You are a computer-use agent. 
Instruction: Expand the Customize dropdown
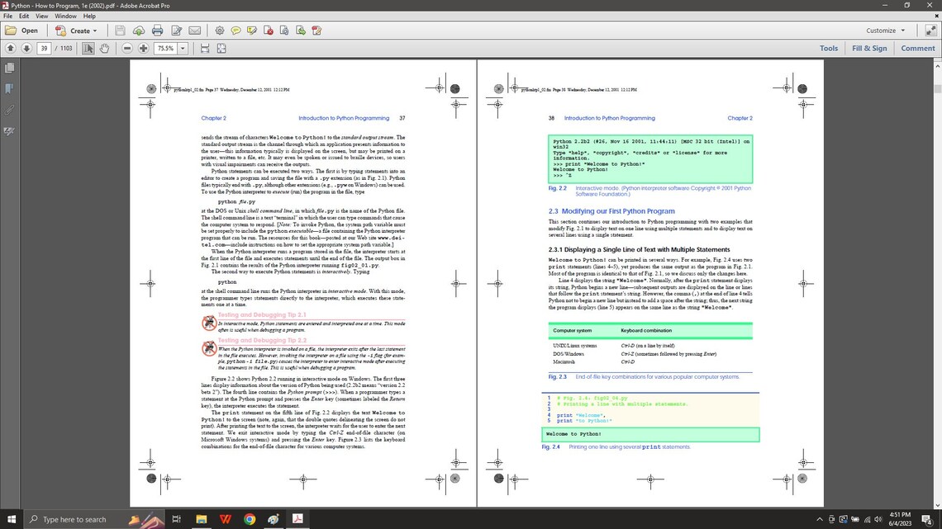click(x=881, y=31)
